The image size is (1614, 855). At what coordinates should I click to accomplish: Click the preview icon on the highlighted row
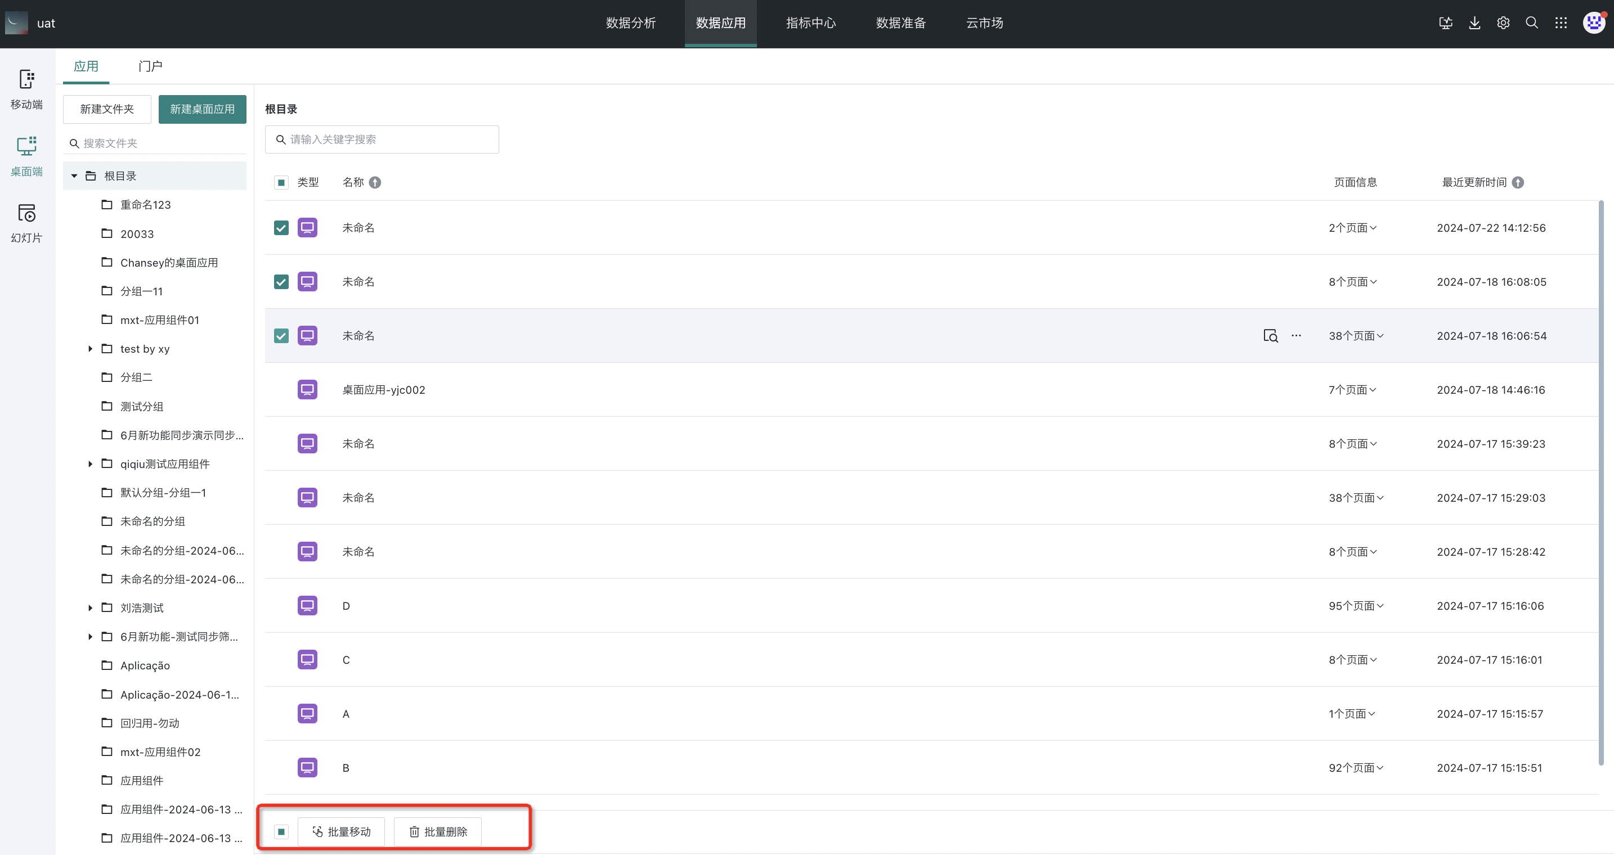pyautogui.click(x=1270, y=336)
